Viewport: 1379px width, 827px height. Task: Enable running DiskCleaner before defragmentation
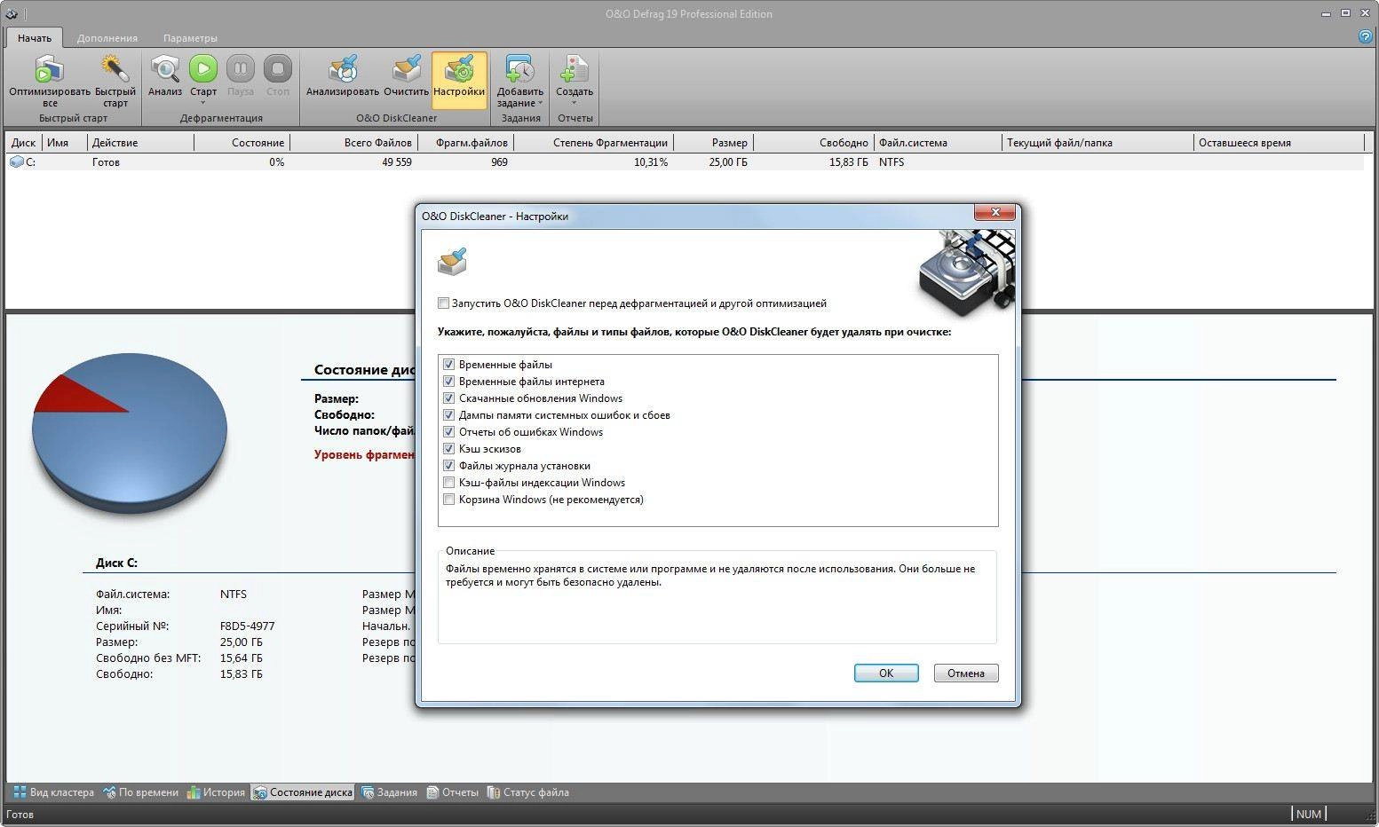tap(444, 303)
